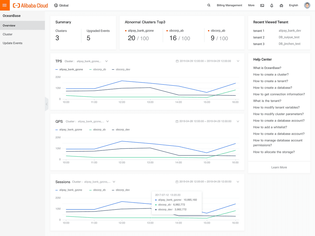
Task: Click Clusters count 3 in Summary
Action: (57, 38)
